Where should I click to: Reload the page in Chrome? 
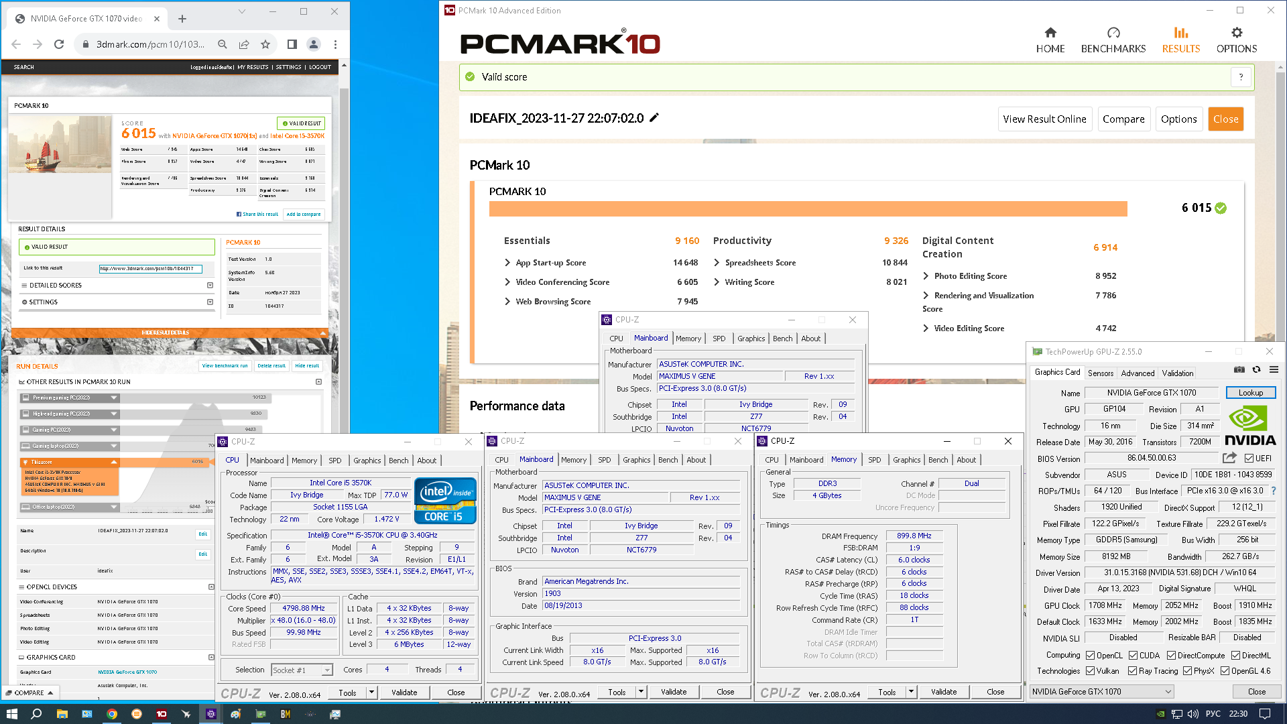(x=59, y=44)
